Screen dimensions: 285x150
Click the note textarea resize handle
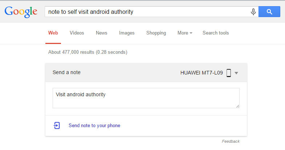[238, 106]
